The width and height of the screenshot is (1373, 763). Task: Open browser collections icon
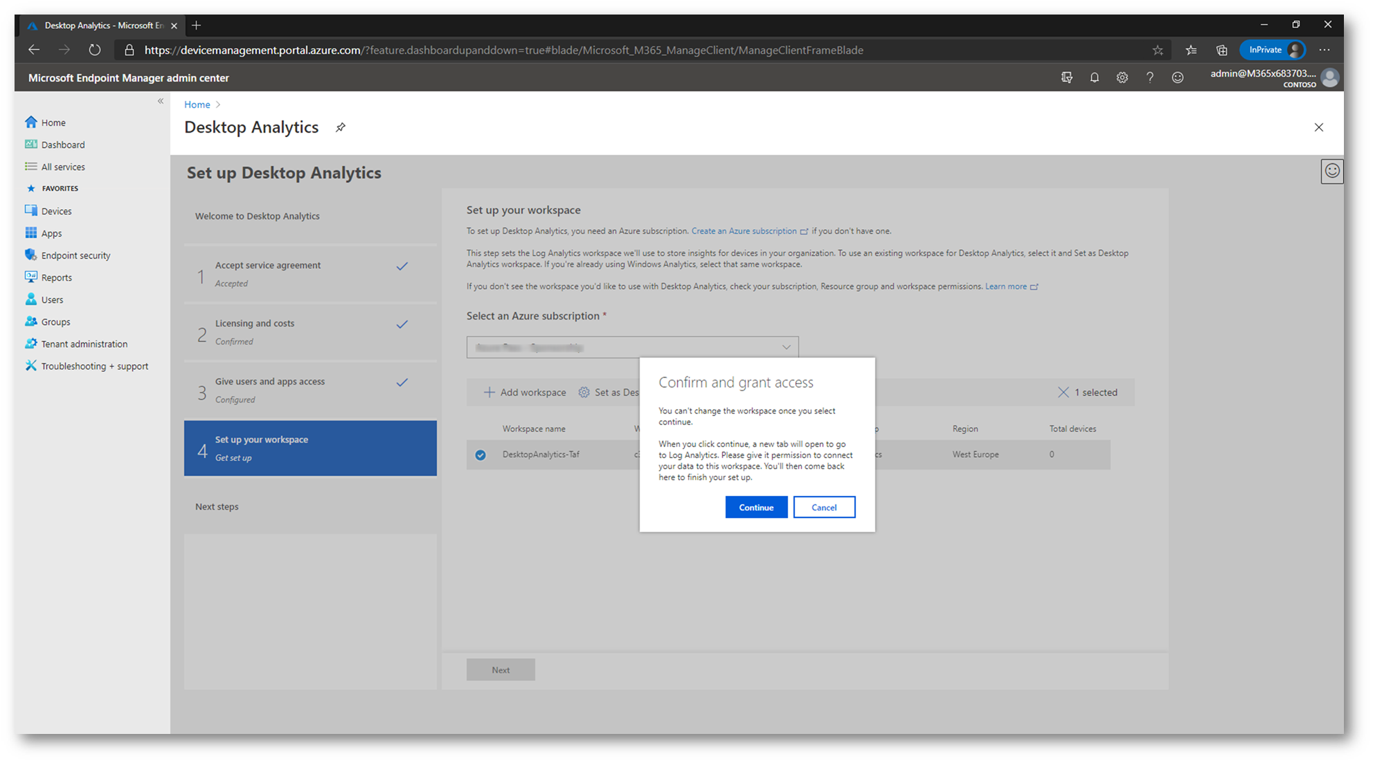(x=1221, y=50)
